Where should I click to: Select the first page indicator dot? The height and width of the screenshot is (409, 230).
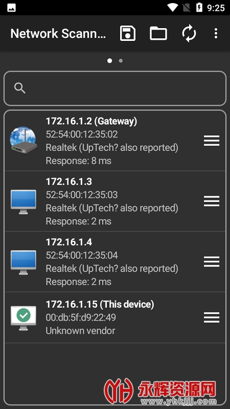pos(109,61)
